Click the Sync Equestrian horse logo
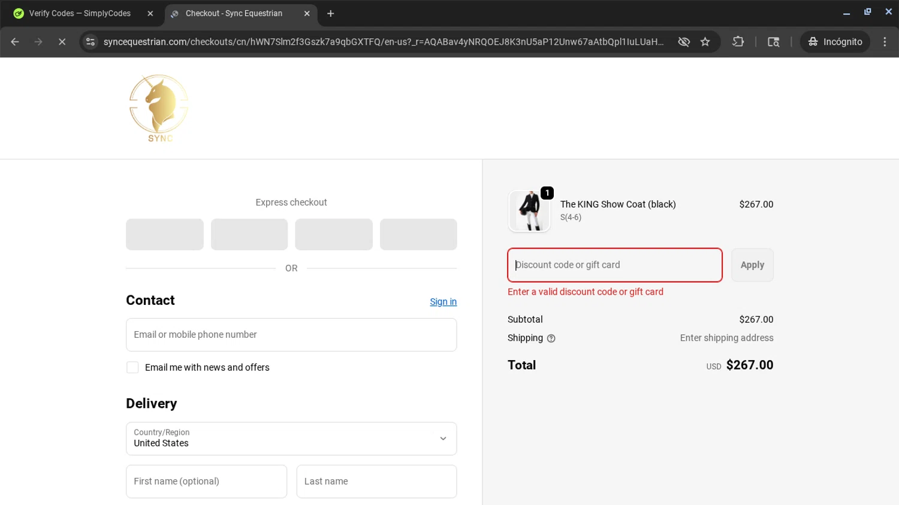This screenshot has width=899, height=505. [x=159, y=108]
